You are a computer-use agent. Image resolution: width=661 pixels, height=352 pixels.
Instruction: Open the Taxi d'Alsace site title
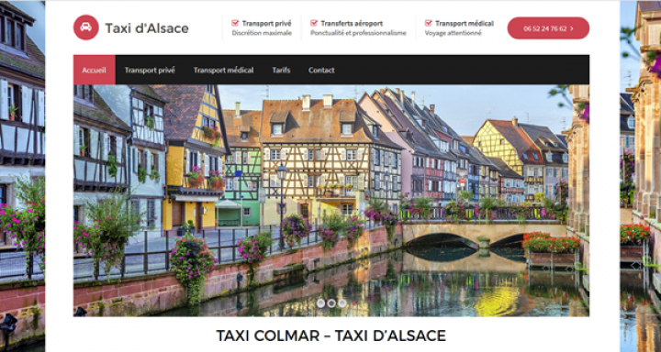point(147,28)
